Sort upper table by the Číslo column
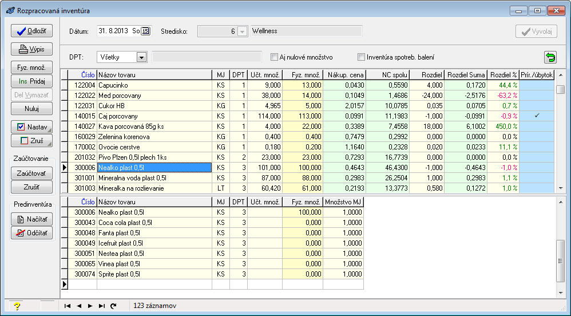The height and width of the screenshot is (316, 571). [82, 75]
